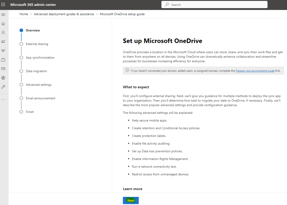Click Restrict access from unmanaged devices bullet

tap(161, 174)
